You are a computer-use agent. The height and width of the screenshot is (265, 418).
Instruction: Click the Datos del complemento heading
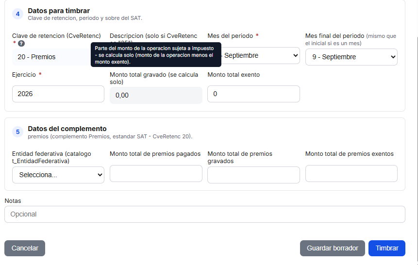point(67,129)
